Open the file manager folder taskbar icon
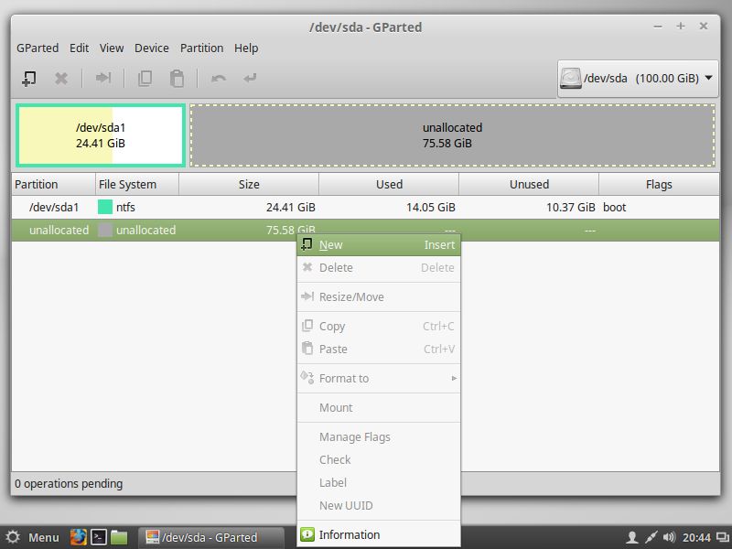Image resolution: width=732 pixels, height=549 pixels. pos(119,537)
